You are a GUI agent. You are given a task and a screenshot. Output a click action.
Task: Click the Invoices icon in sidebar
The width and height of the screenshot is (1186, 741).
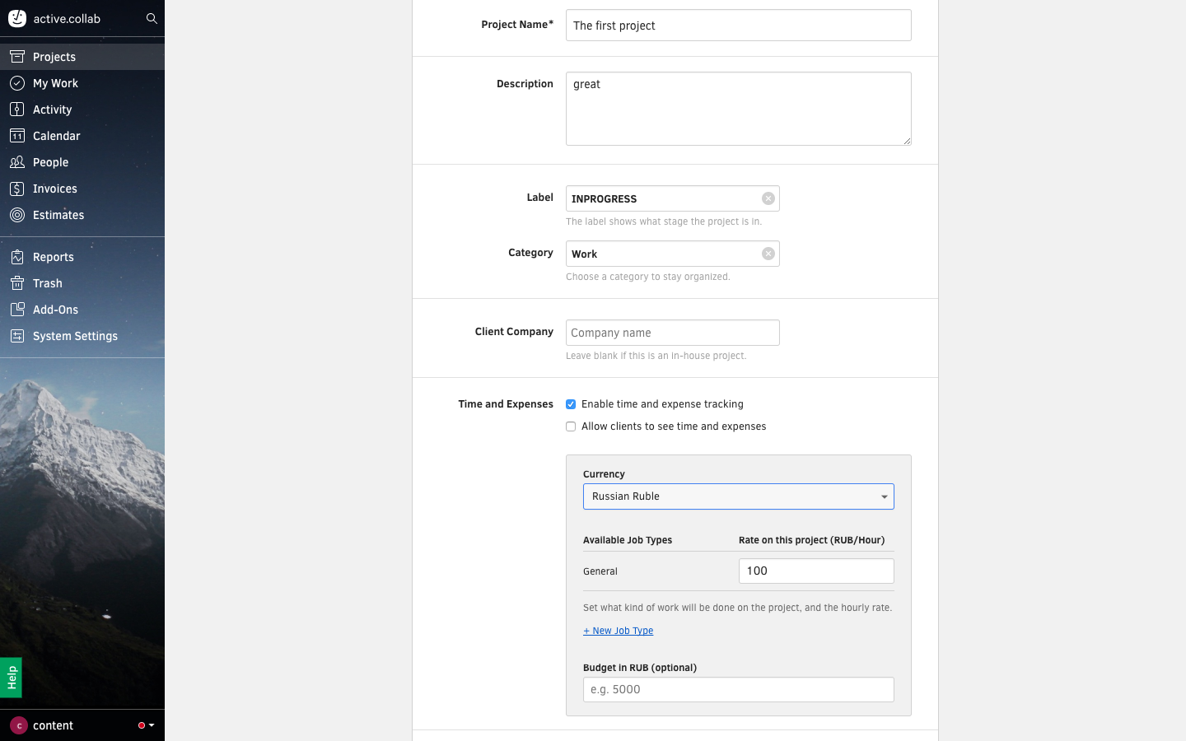click(17, 189)
